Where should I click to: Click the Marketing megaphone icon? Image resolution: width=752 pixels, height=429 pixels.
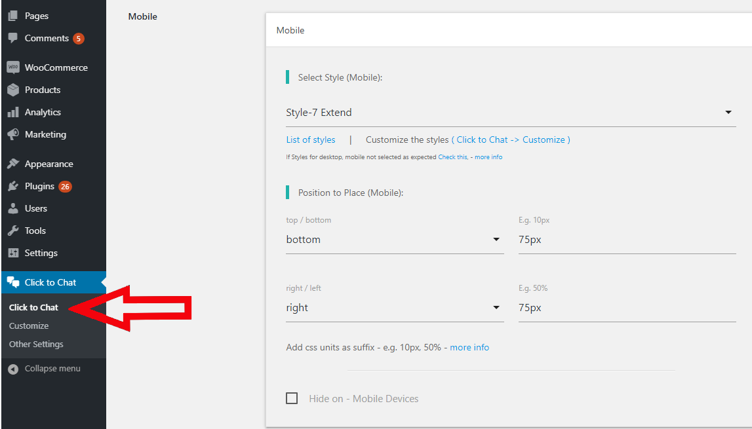[13, 134]
